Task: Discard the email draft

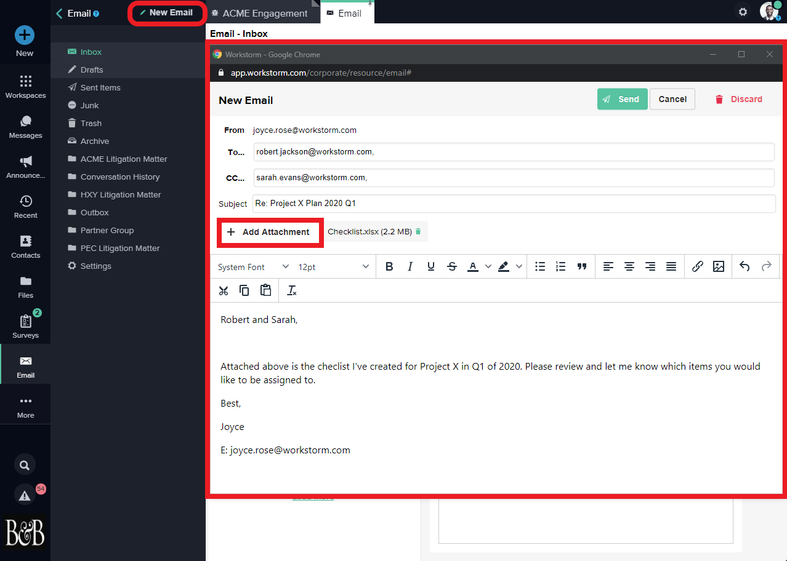Action: (738, 99)
